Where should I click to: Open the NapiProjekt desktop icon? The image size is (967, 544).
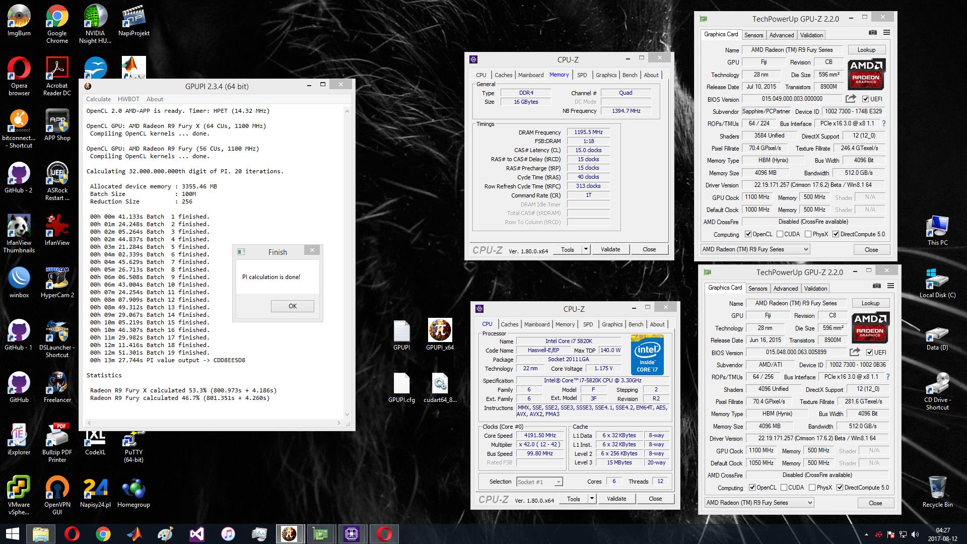133,21
